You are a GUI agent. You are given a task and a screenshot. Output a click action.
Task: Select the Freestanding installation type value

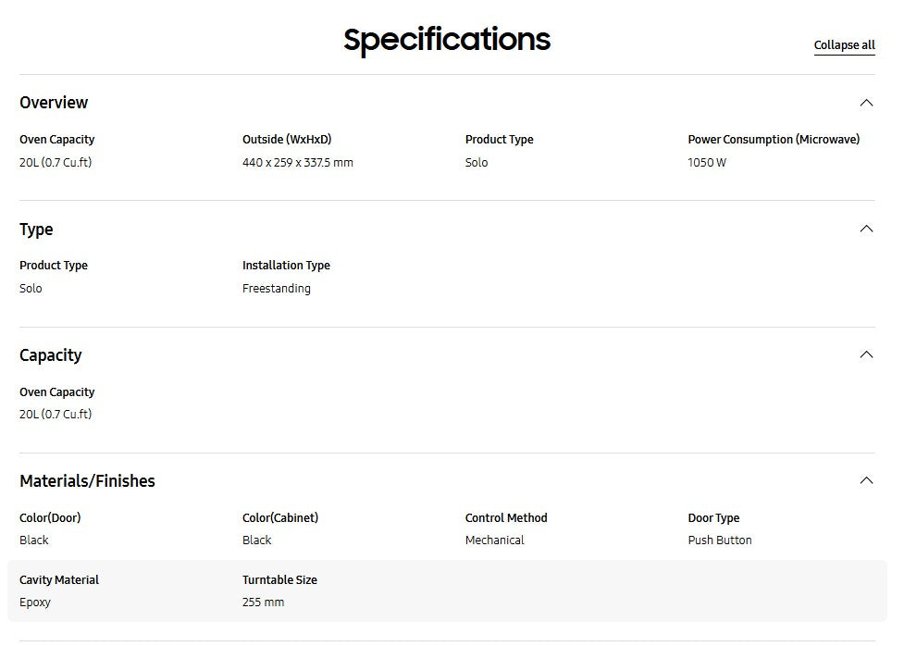pyautogui.click(x=277, y=289)
